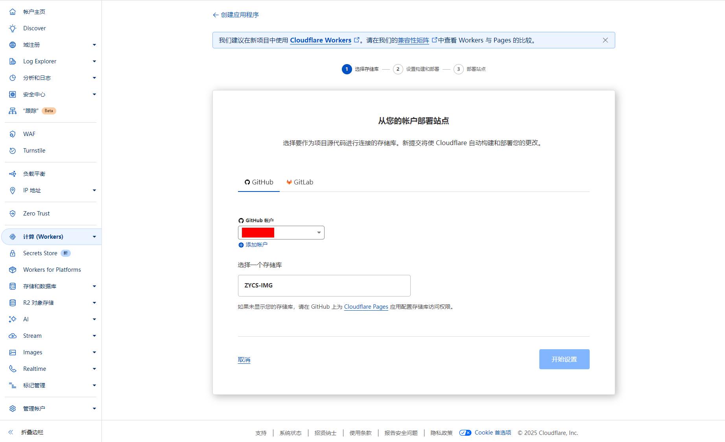Image resolution: width=725 pixels, height=442 pixels.
Task: Expand the R2 对象存储 sidebar section
Action: click(x=94, y=303)
